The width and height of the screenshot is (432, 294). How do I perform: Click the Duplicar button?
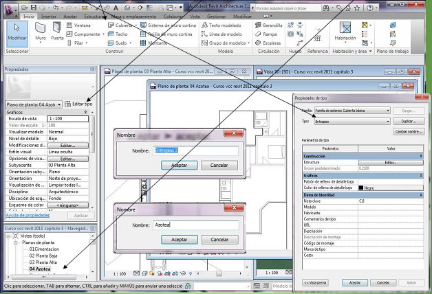(409, 121)
